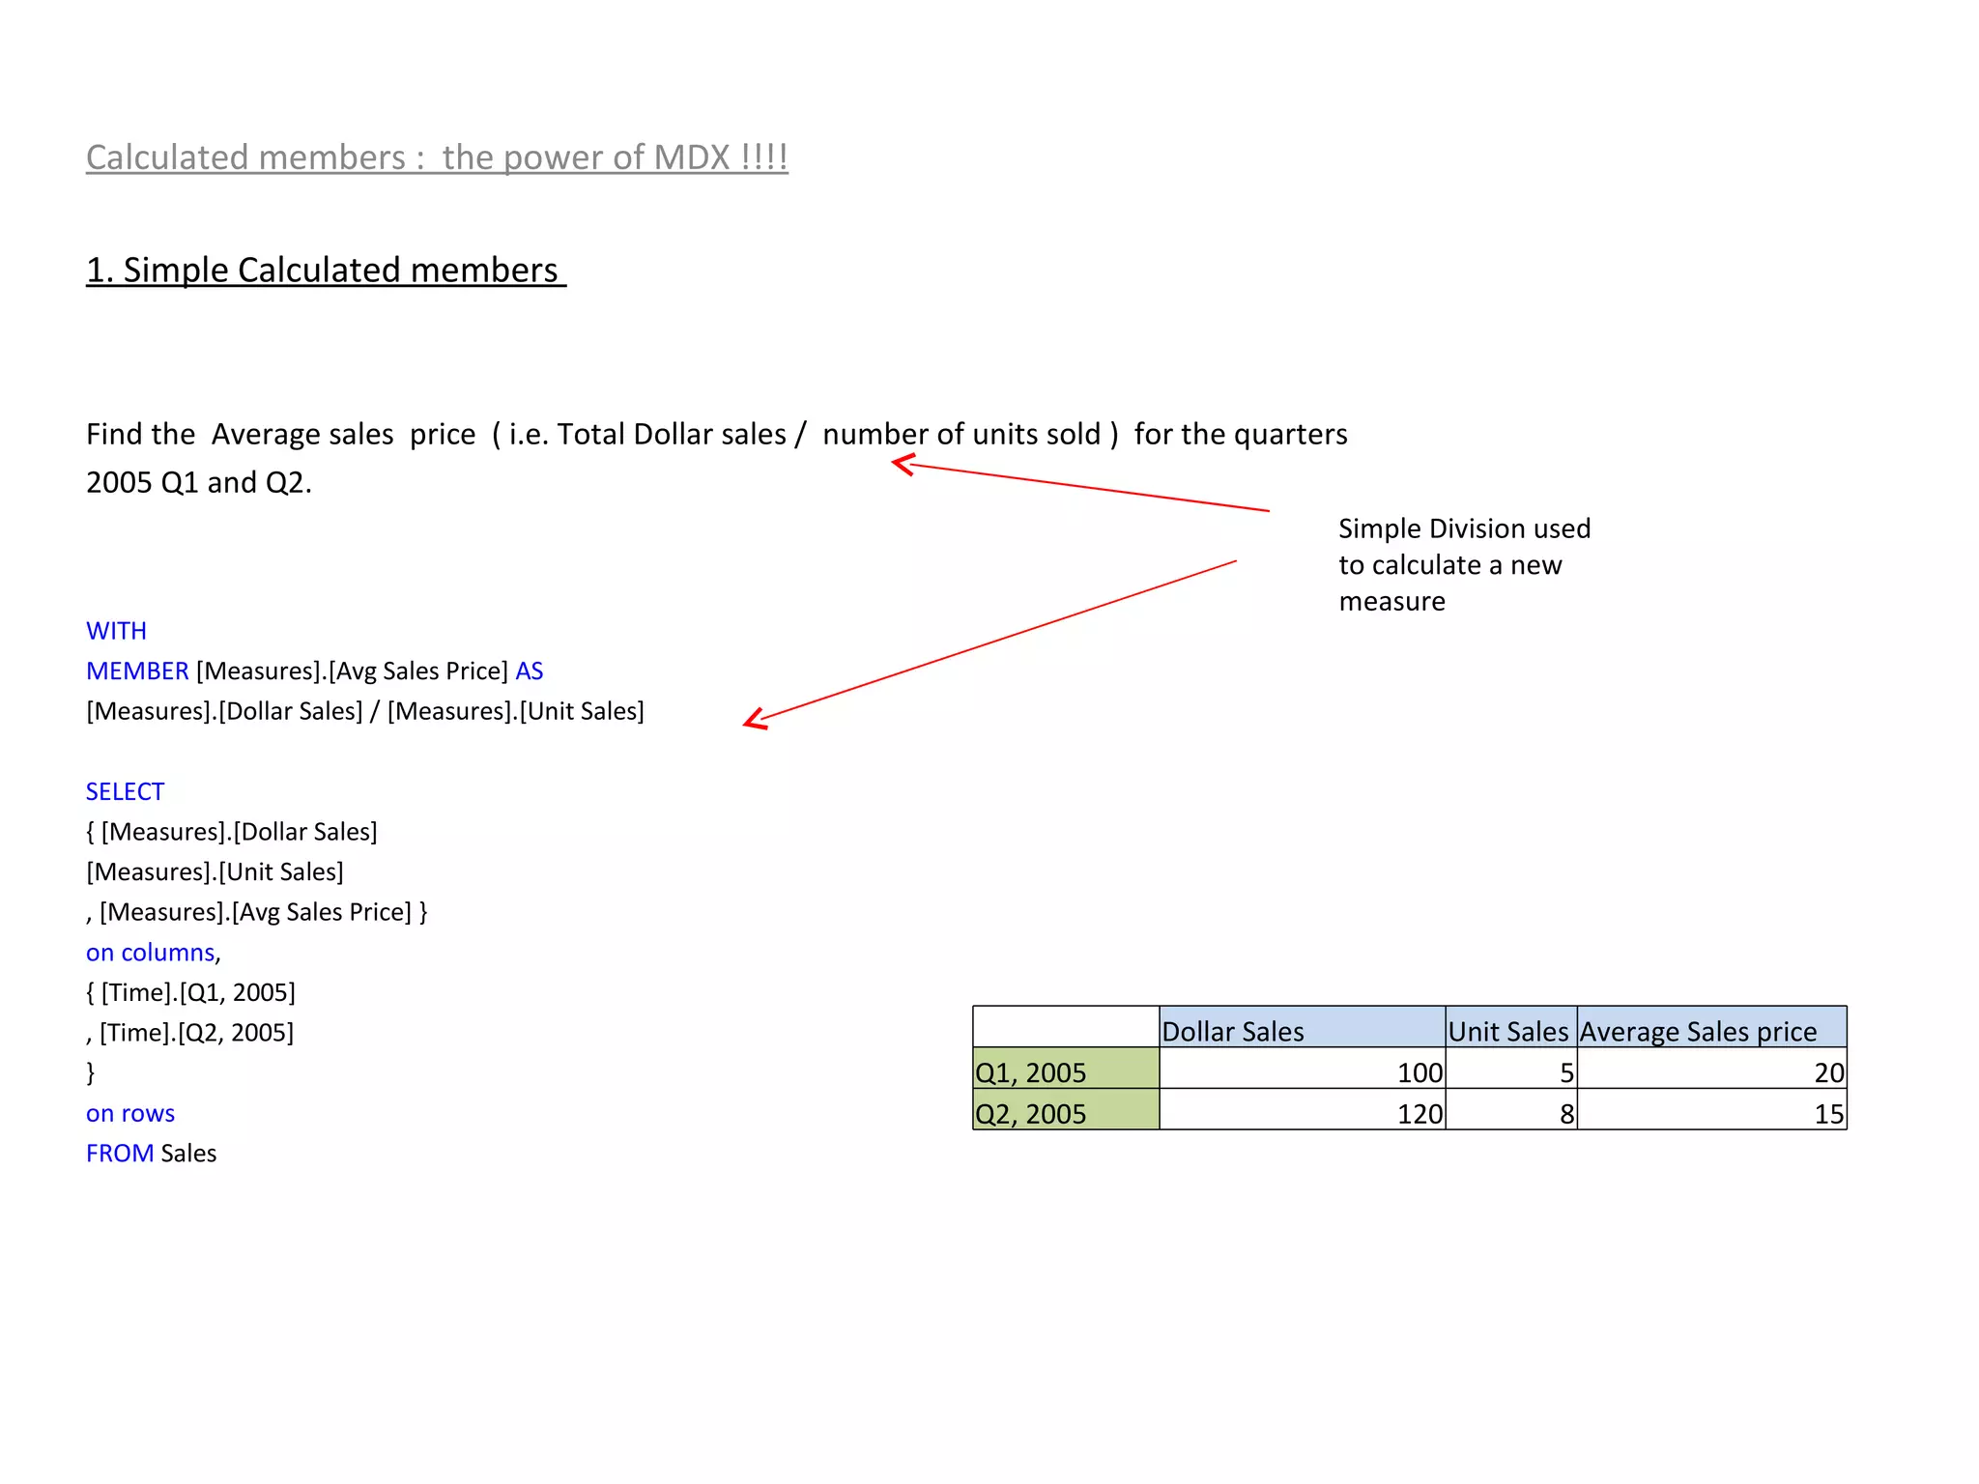Click the '1. Simple Calculated members' heading
Screen dimensions: 1979x1484
[326, 271]
